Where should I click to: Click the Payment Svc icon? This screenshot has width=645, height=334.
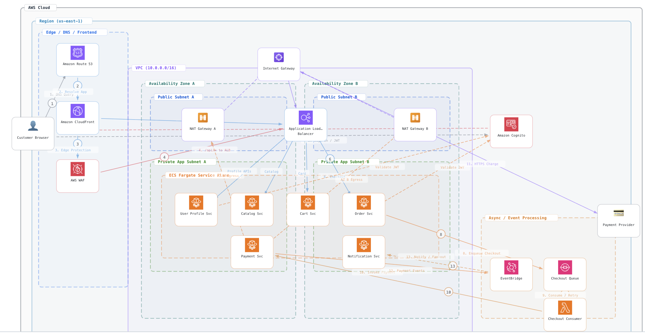point(252,245)
